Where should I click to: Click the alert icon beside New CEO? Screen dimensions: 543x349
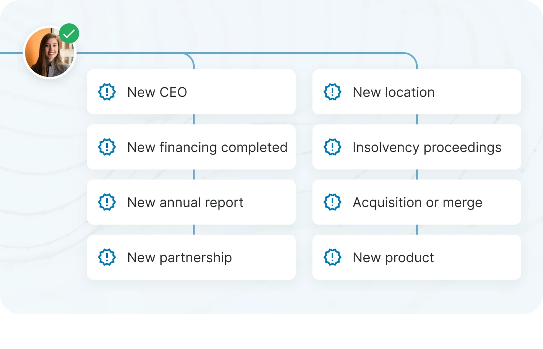[x=107, y=92]
